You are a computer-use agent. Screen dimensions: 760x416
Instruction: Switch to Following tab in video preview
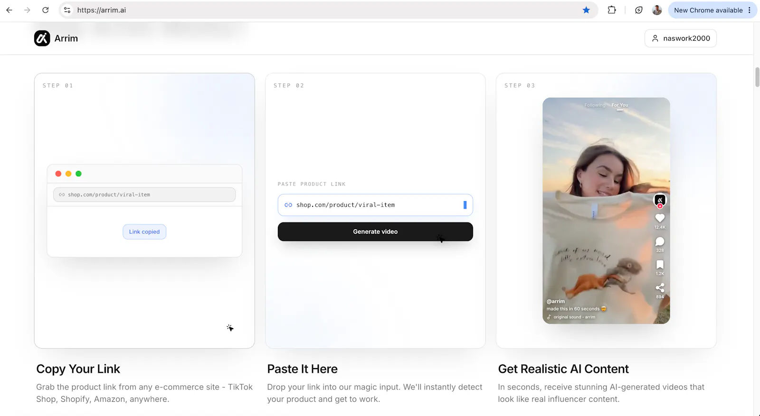(x=595, y=105)
